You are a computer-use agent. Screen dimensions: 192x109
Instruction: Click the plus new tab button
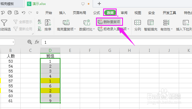tap(99, 4)
